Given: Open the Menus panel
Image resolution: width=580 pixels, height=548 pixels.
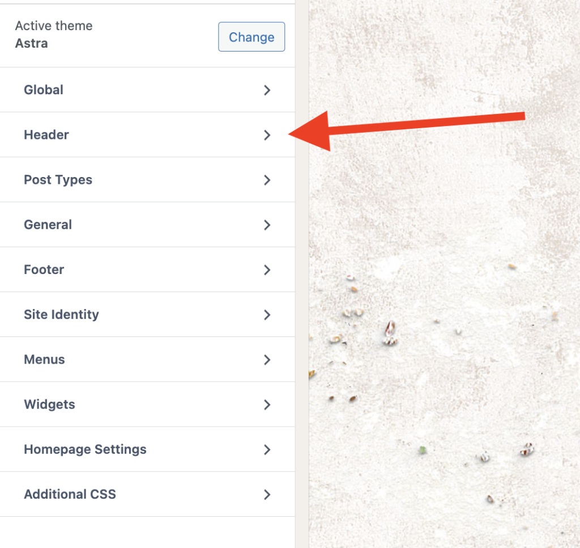Looking at the screenshot, I should 148,360.
